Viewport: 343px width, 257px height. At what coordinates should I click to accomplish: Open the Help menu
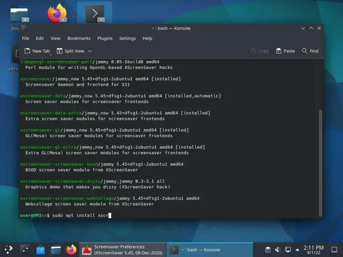coord(147,38)
